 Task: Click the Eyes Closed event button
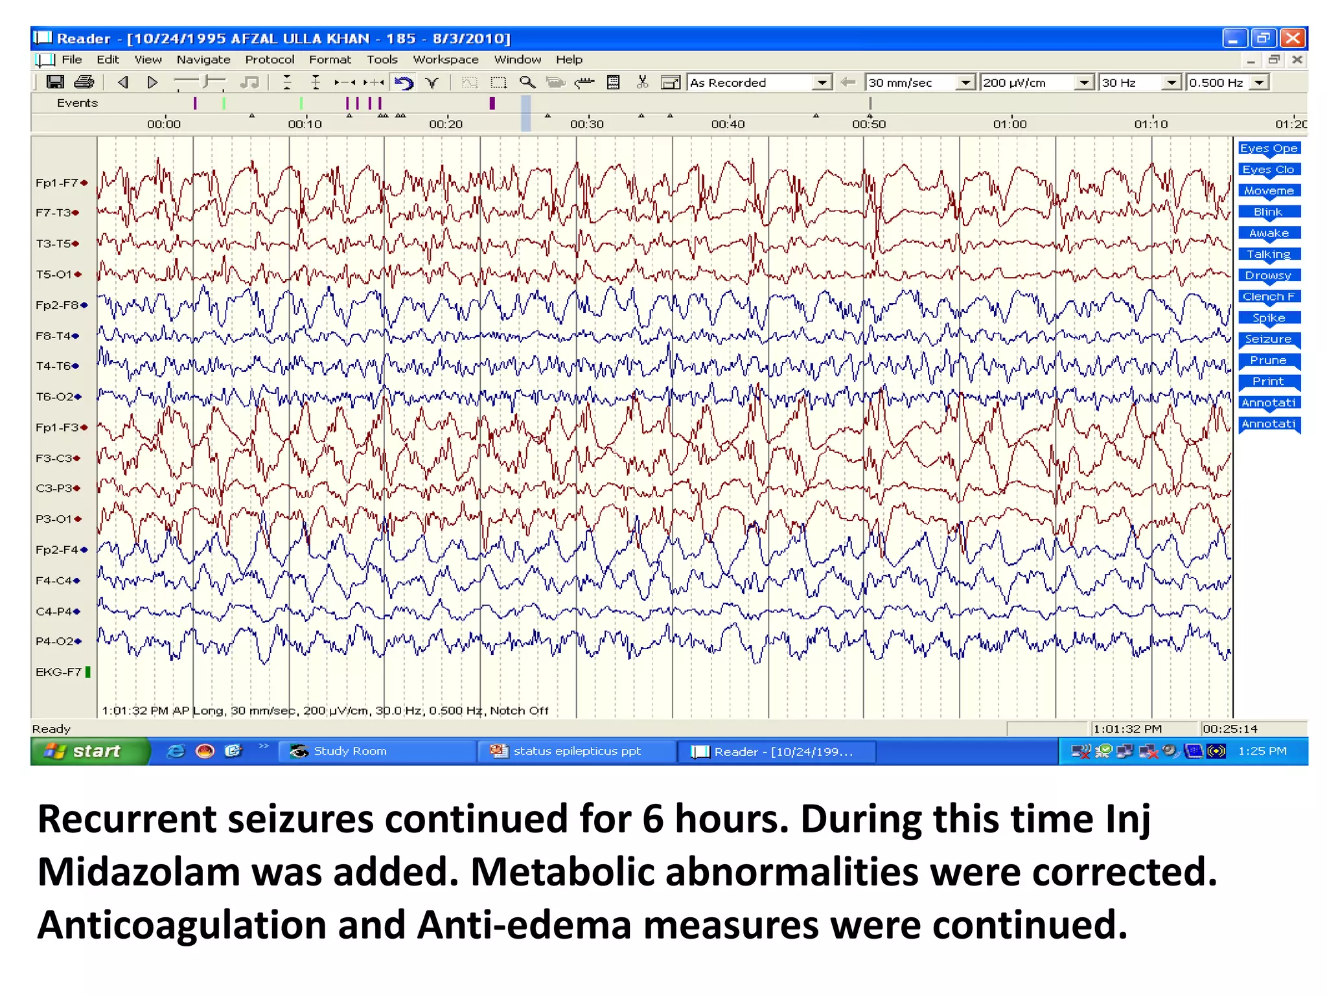[1269, 170]
